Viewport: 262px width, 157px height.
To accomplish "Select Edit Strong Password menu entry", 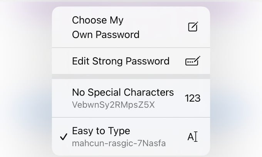I will click(131, 61).
